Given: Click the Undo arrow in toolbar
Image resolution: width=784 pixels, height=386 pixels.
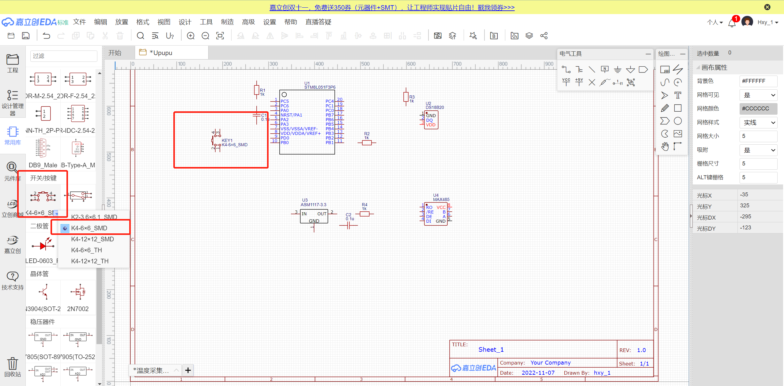Looking at the screenshot, I should pos(46,36).
